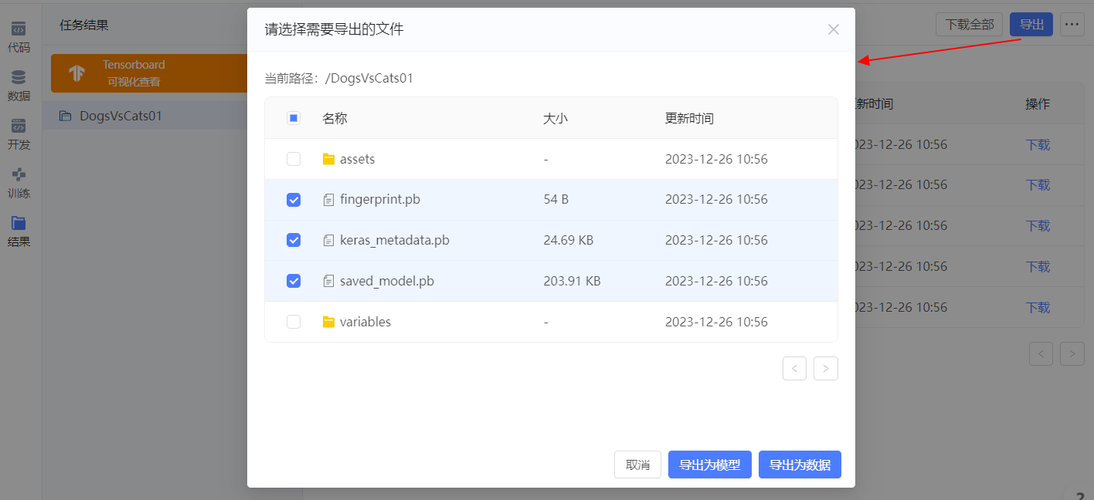Viewport: 1094px width, 500px height.
Task: Open the 结果 sidebar section
Action: 19,232
